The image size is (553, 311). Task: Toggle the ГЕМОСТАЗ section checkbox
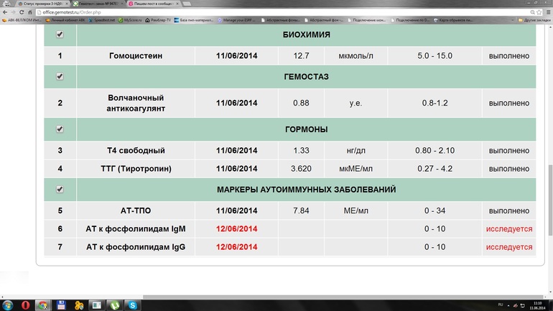(x=60, y=76)
